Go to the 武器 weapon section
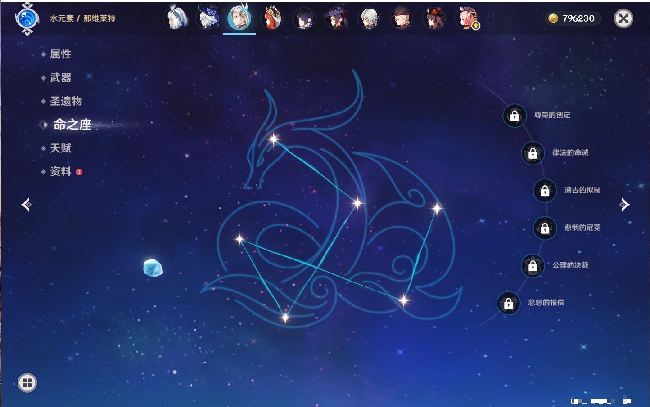650x407 pixels. tap(60, 78)
